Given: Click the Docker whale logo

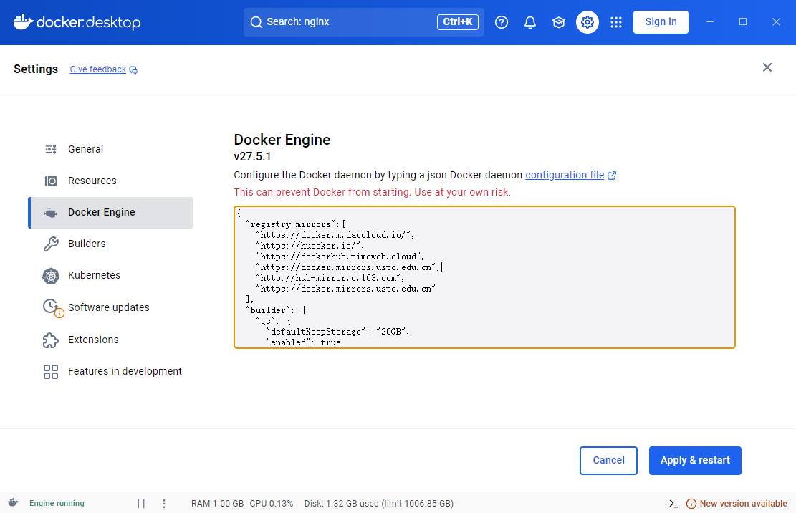Looking at the screenshot, I should click(x=23, y=21).
